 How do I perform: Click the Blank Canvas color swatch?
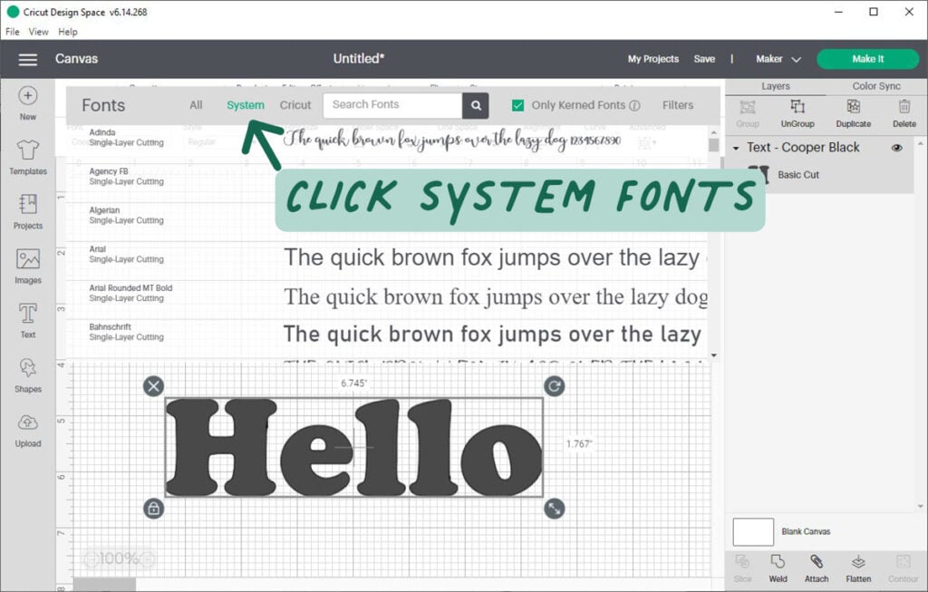(x=753, y=531)
